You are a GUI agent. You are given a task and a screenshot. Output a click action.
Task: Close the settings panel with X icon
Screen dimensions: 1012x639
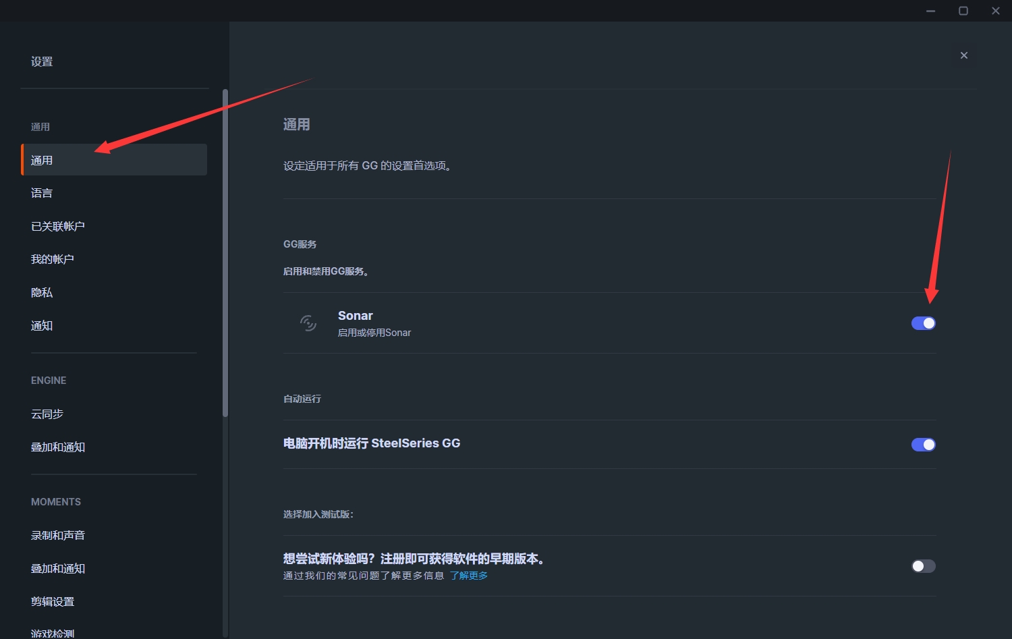point(963,55)
